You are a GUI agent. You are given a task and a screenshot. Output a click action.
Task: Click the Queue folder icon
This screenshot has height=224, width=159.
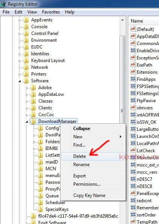41,196
